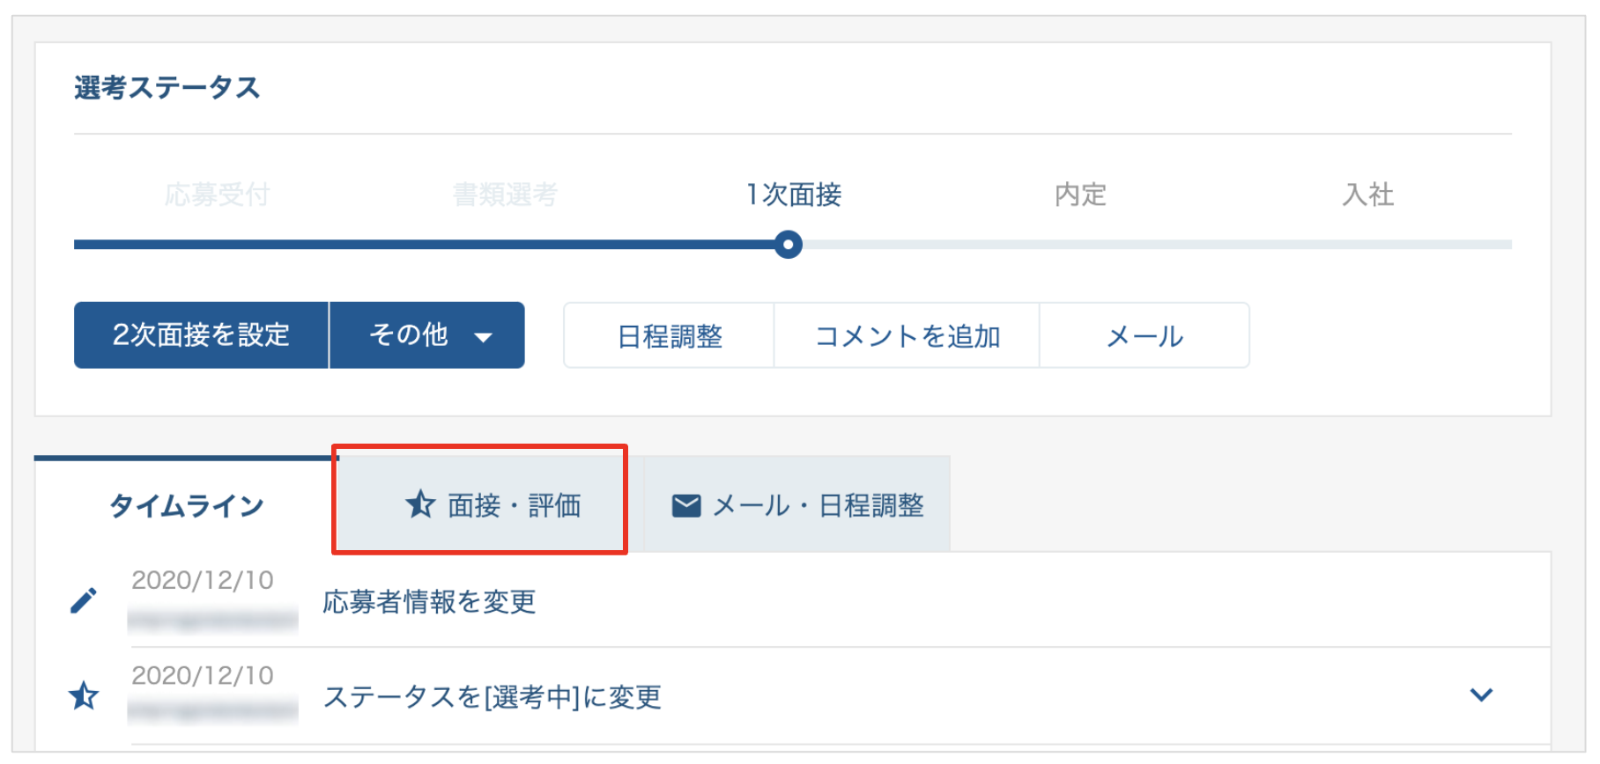Select the 内定 stage label
Screen dimensions: 1600x764
click(1080, 195)
